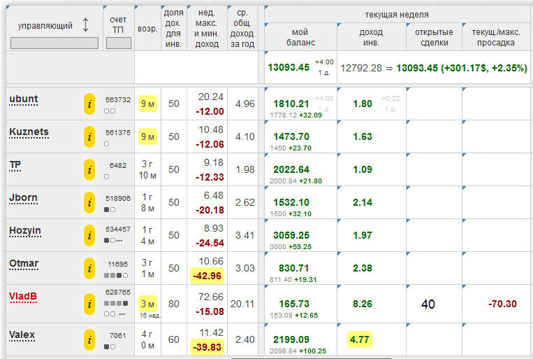The width and height of the screenshot is (533, 359).
Task: Open the Jborn manager link
Action: tap(23, 197)
